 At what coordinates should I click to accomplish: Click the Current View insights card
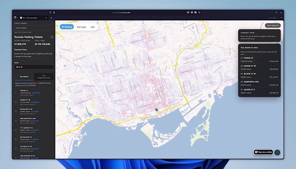pos(259,35)
